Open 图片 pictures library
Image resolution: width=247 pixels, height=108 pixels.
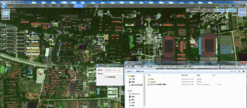pyautogui.click(x=132, y=100)
